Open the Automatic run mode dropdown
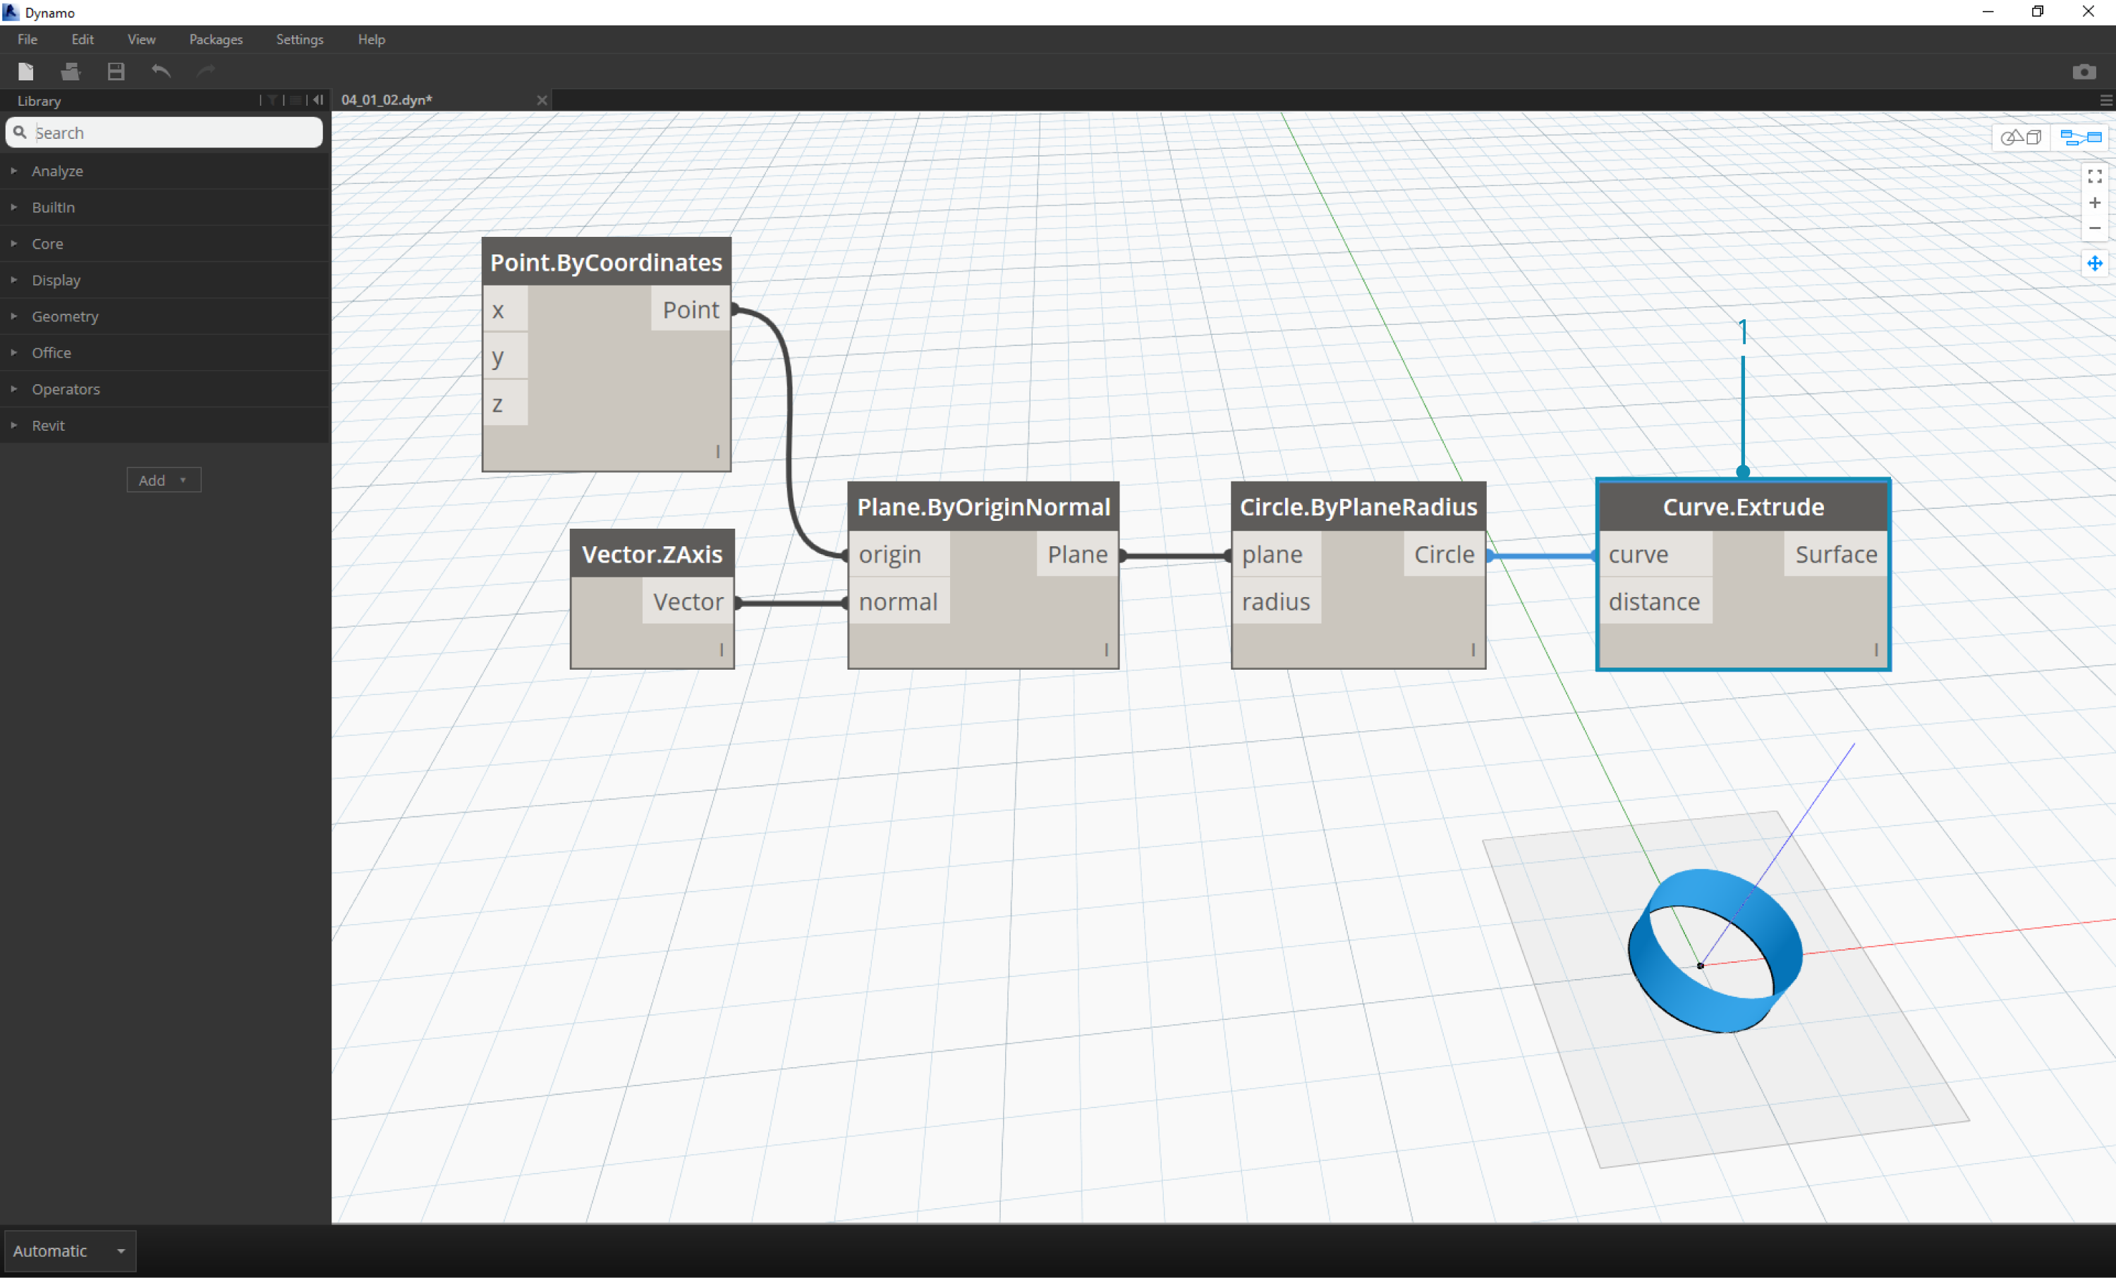The image size is (2116, 1278). click(71, 1251)
